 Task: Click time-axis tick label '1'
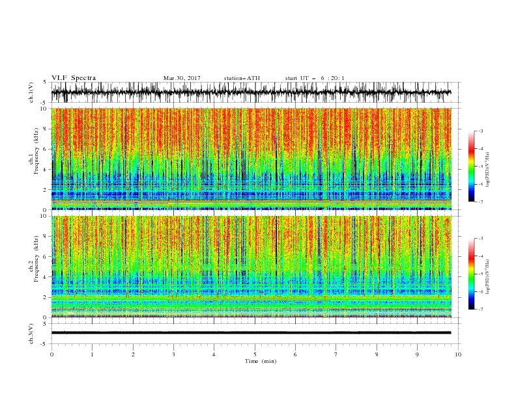click(x=92, y=354)
